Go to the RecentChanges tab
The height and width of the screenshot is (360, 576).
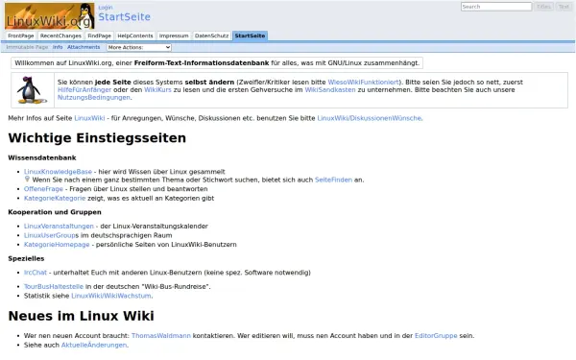point(60,36)
